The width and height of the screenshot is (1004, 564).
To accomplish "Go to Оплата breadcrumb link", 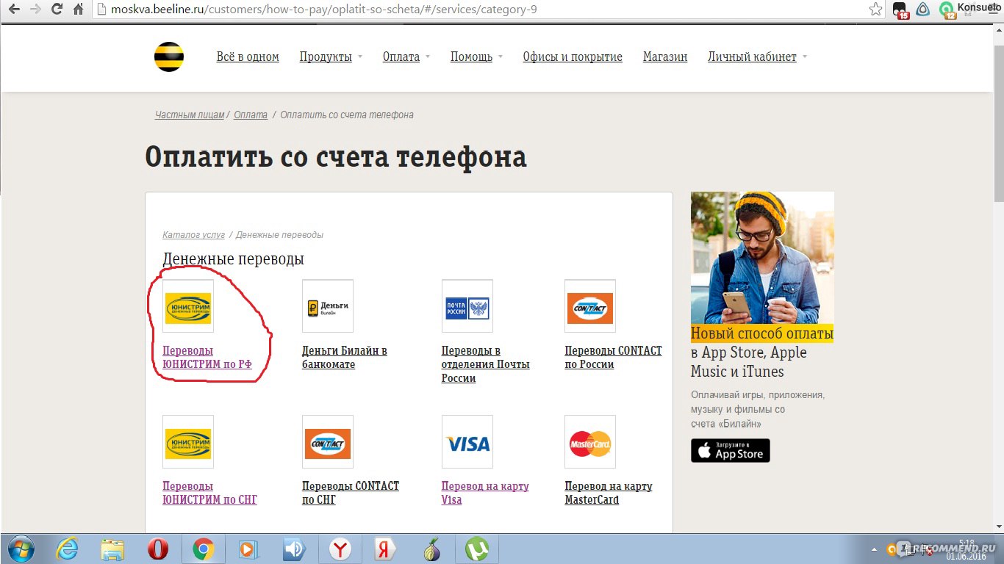I will click(251, 115).
